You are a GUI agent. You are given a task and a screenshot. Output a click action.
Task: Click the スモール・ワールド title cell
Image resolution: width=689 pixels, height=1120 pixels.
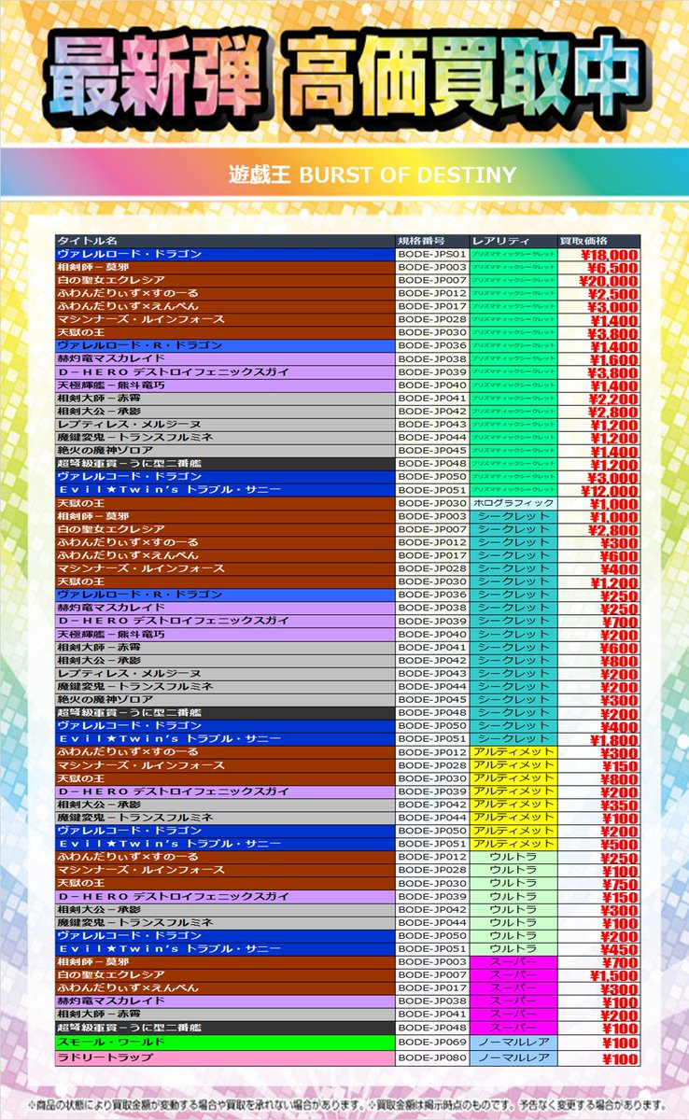[x=224, y=1042]
